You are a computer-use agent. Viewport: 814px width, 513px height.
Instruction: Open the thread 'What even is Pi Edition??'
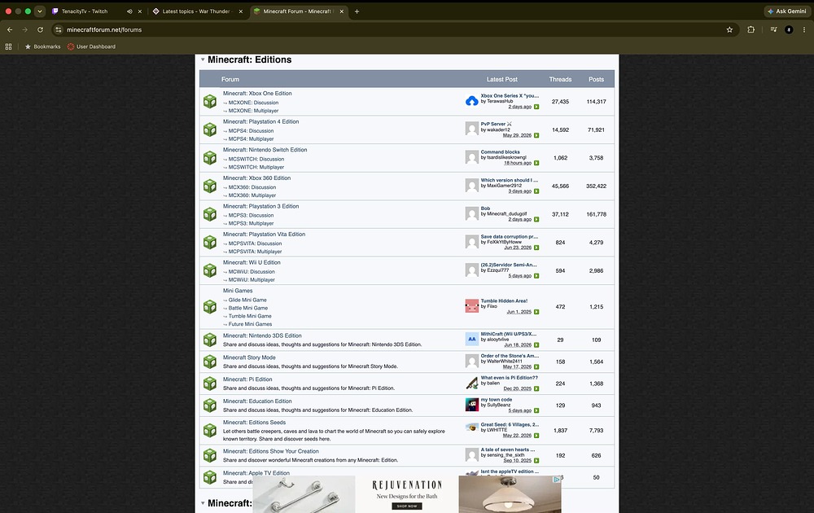click(509, 378)
